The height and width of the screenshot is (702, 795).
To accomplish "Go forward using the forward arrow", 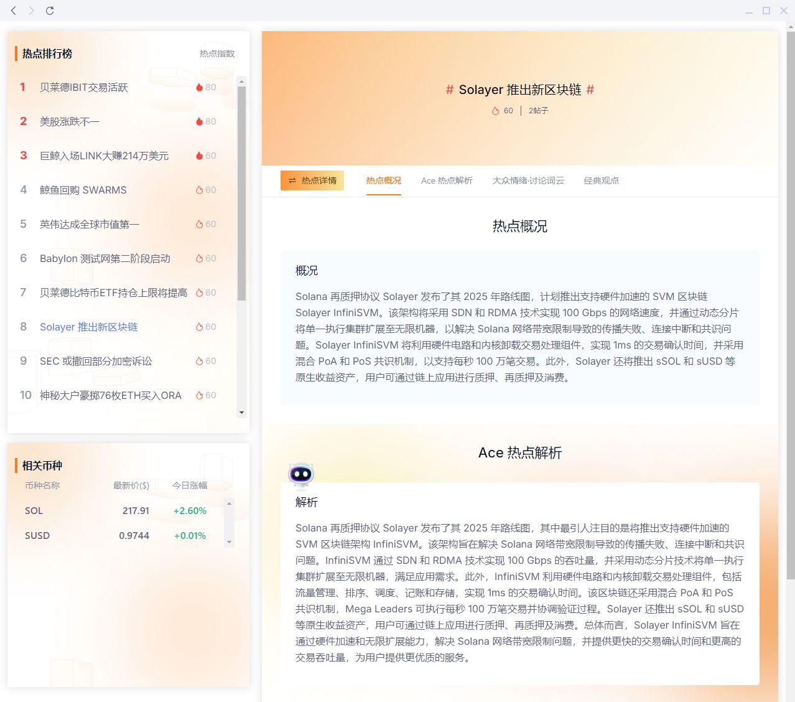I will click(x=31, y=11).
